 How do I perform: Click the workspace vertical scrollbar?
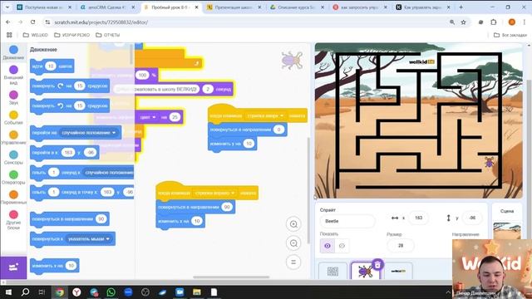click(x=308, y=190)
